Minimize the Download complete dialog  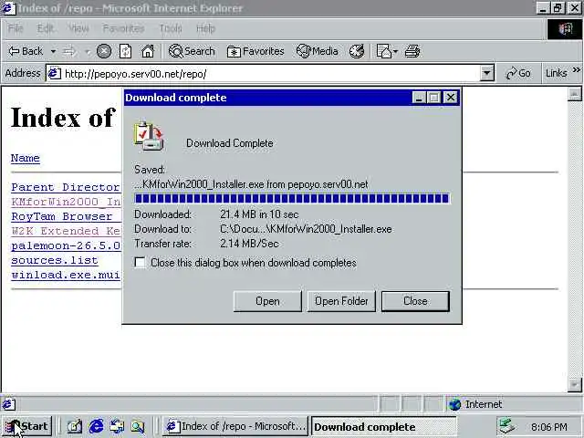419,98
